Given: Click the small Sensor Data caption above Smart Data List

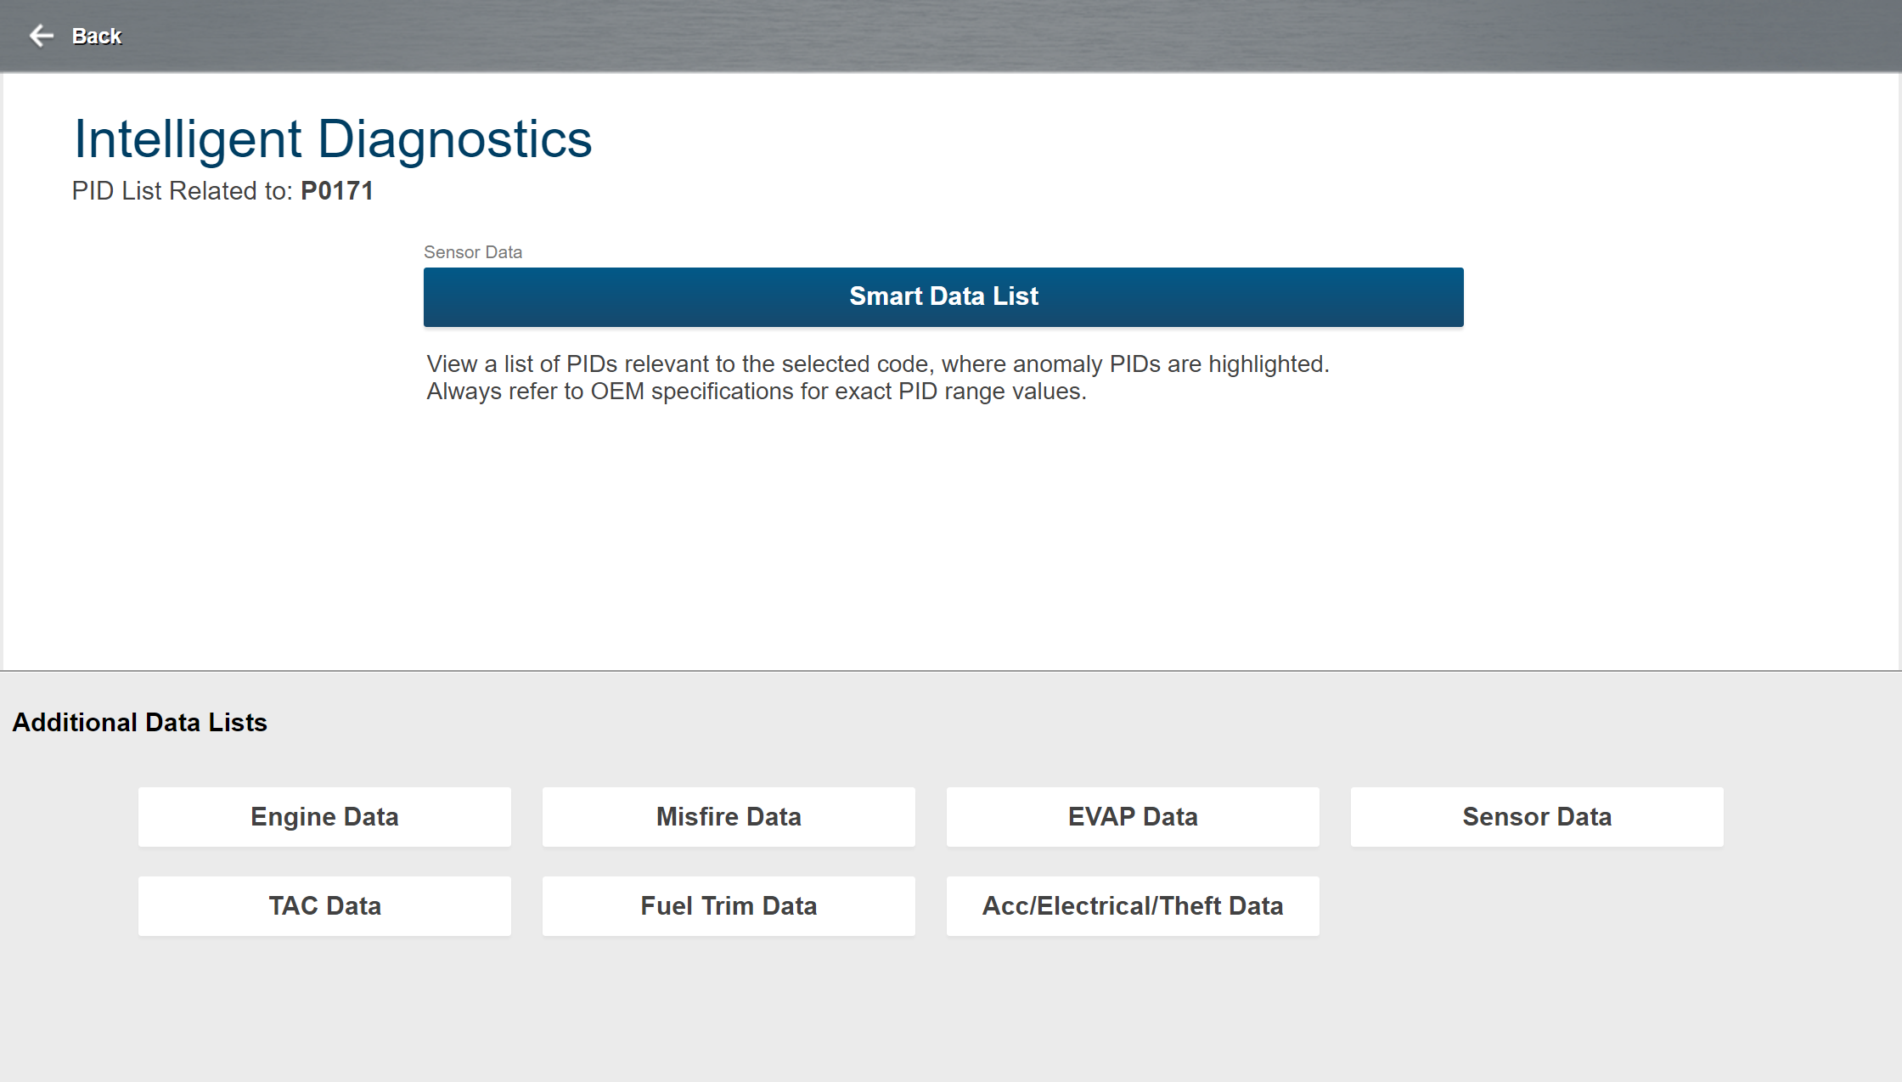Looking at the screenshot, I should click(x=473, y=252).
